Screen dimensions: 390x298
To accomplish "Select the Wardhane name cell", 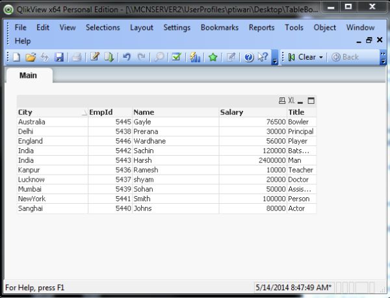I will (175, 141).
